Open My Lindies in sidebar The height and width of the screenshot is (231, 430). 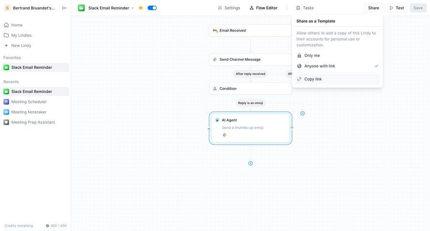point(35,35)
